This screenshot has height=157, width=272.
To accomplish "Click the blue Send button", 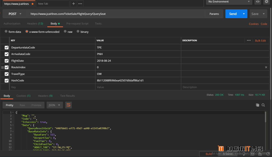I will (233, 14).
